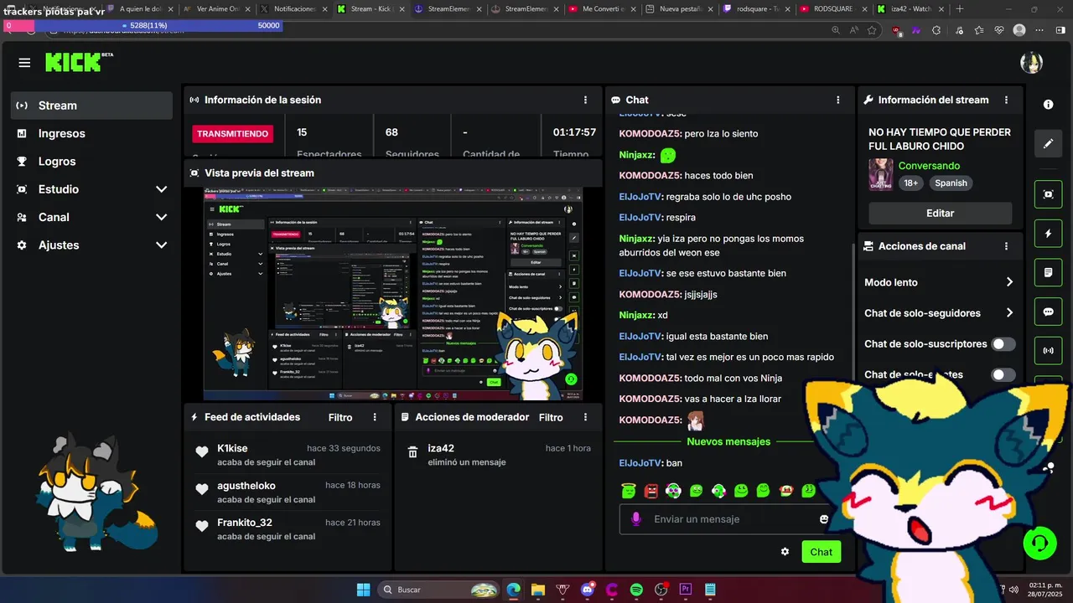1073x603 pixels.
Task: Click KOMODOAZ5 username on 'pero Iza lo siento'
Action: (x=651, y=133)
